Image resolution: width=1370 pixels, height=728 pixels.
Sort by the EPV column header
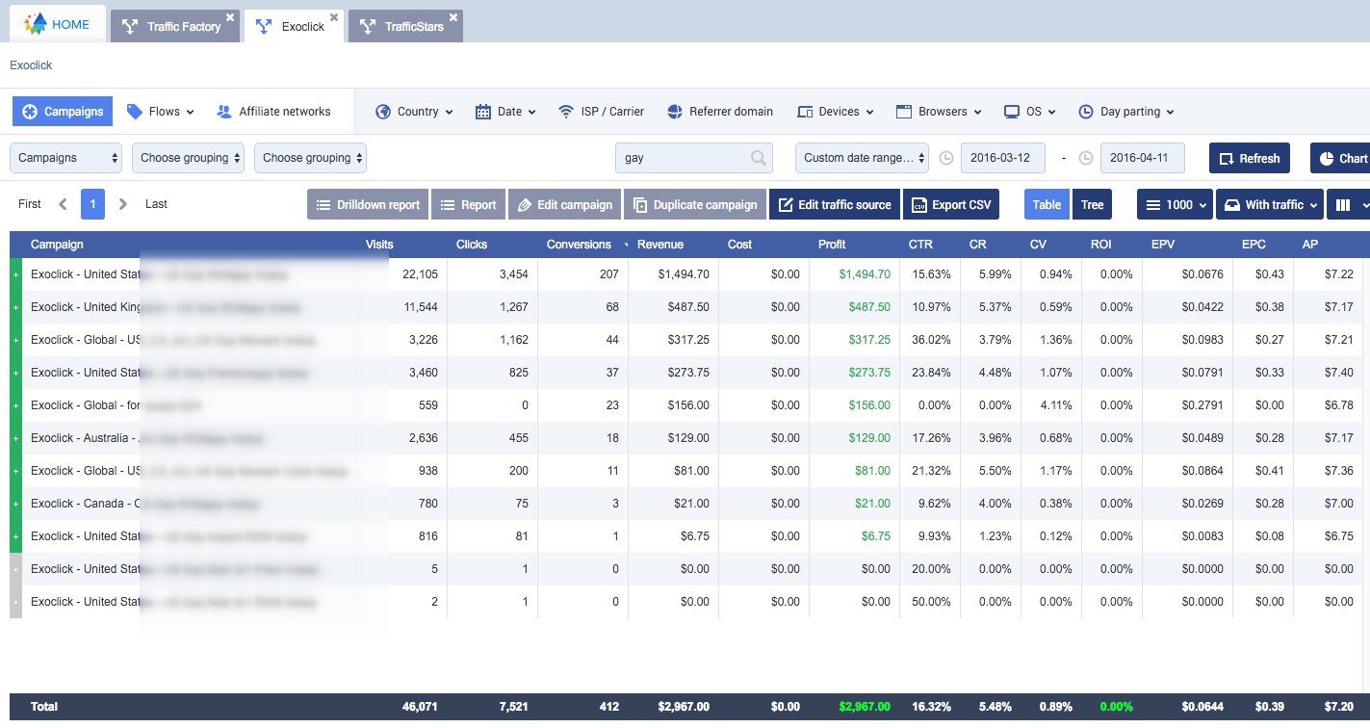(1162, 245)
